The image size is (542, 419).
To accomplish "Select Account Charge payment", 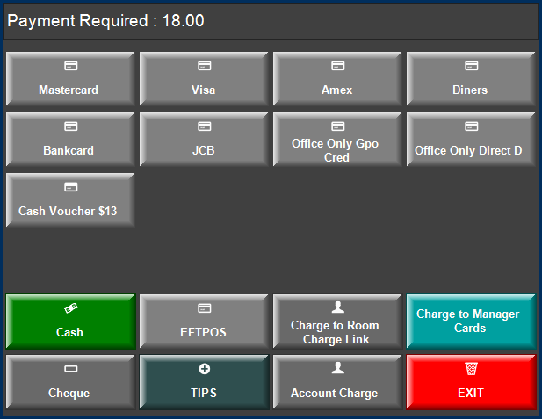I will 337,383.
